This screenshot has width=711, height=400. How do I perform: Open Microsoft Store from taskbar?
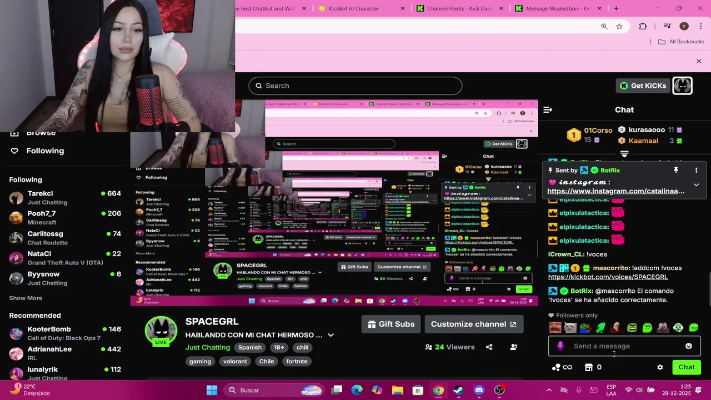click(x=418, y=390)
